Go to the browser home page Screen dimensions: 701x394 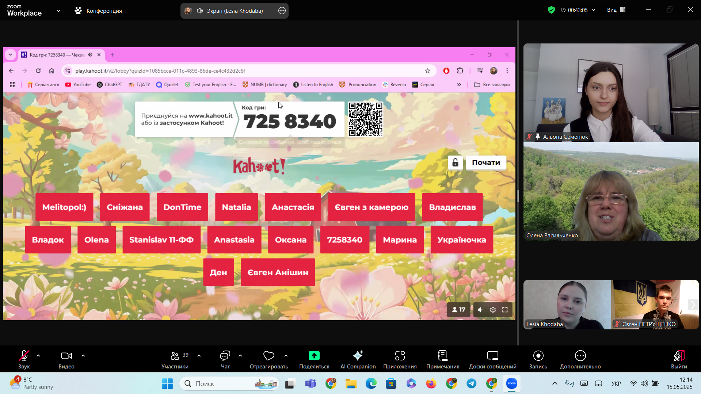click(52, 71)
